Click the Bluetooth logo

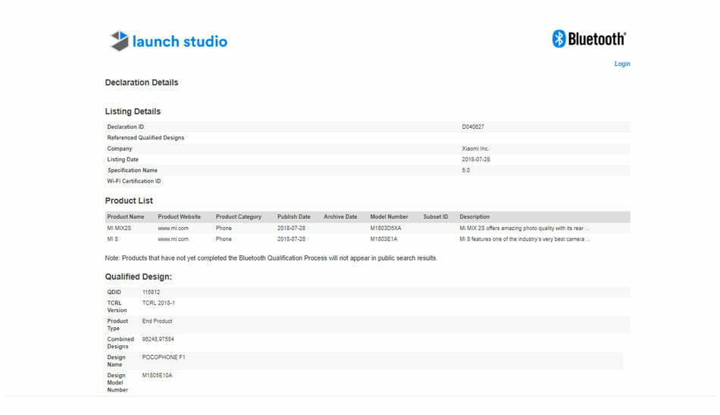click(x=589, y=39)
